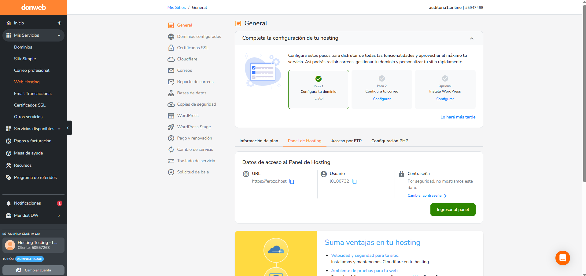This screenshot has width=586, height=276.
Task: Go to Correo profesional
Action: (31, 70)
